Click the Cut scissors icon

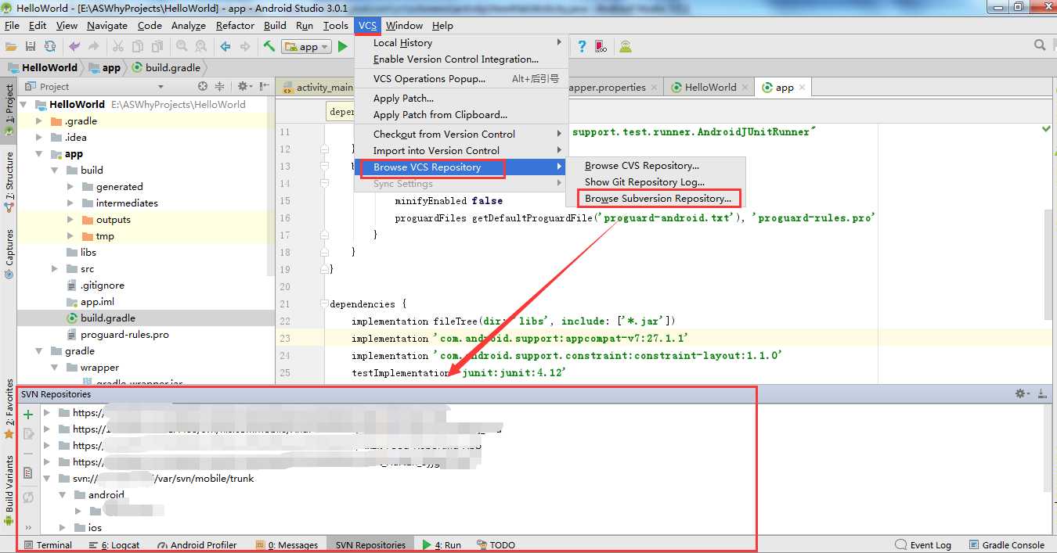point(118,47)
